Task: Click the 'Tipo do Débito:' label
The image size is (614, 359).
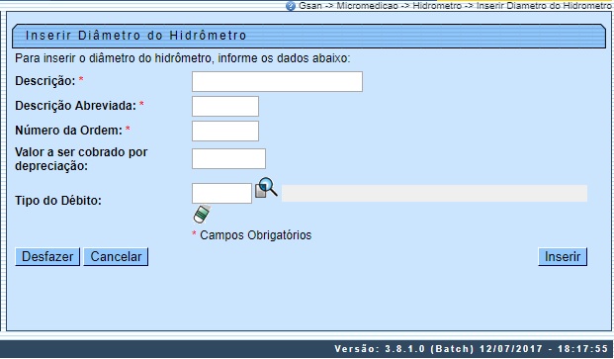Action: point(58,201)
